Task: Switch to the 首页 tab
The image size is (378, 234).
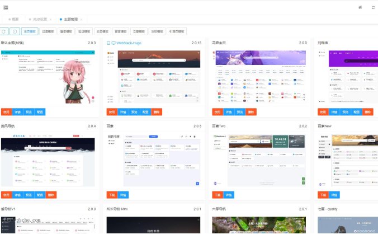Action: pyautogui.click(x=13, y=19)
